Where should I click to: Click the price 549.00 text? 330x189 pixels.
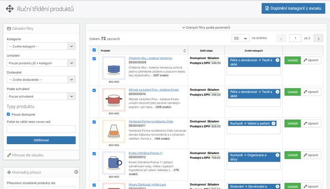point(216,63)
